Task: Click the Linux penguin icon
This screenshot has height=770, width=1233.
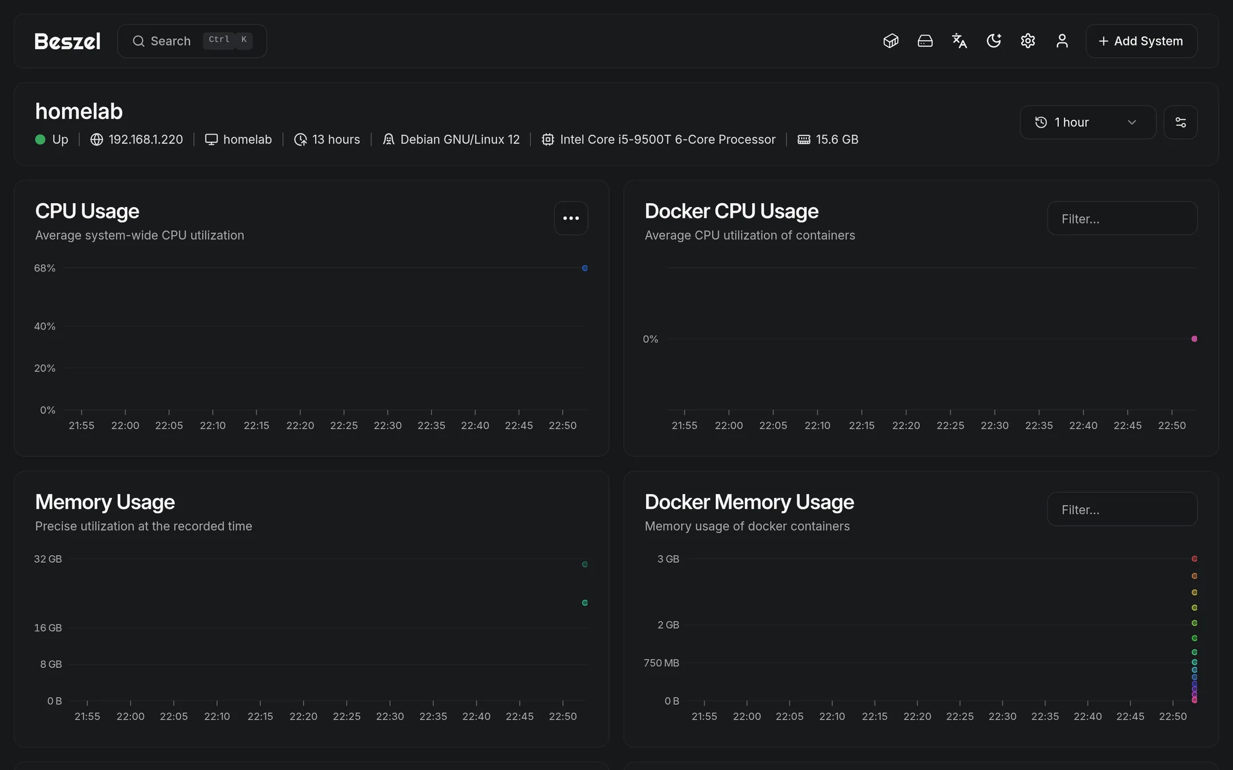Action: pos(388,139)
